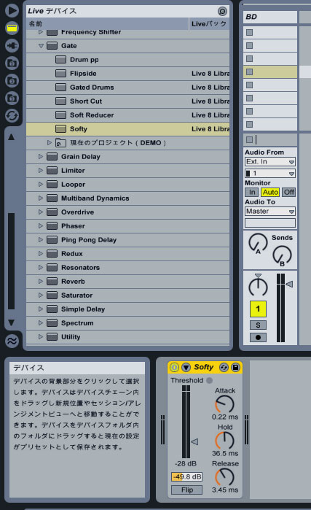Set Monitor to Off

[288, 192]
